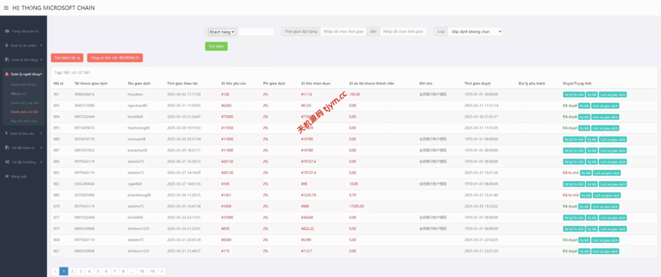Screen dimensions: 661x277
Task: Go to page 2 in pagination
Action: 72,271
